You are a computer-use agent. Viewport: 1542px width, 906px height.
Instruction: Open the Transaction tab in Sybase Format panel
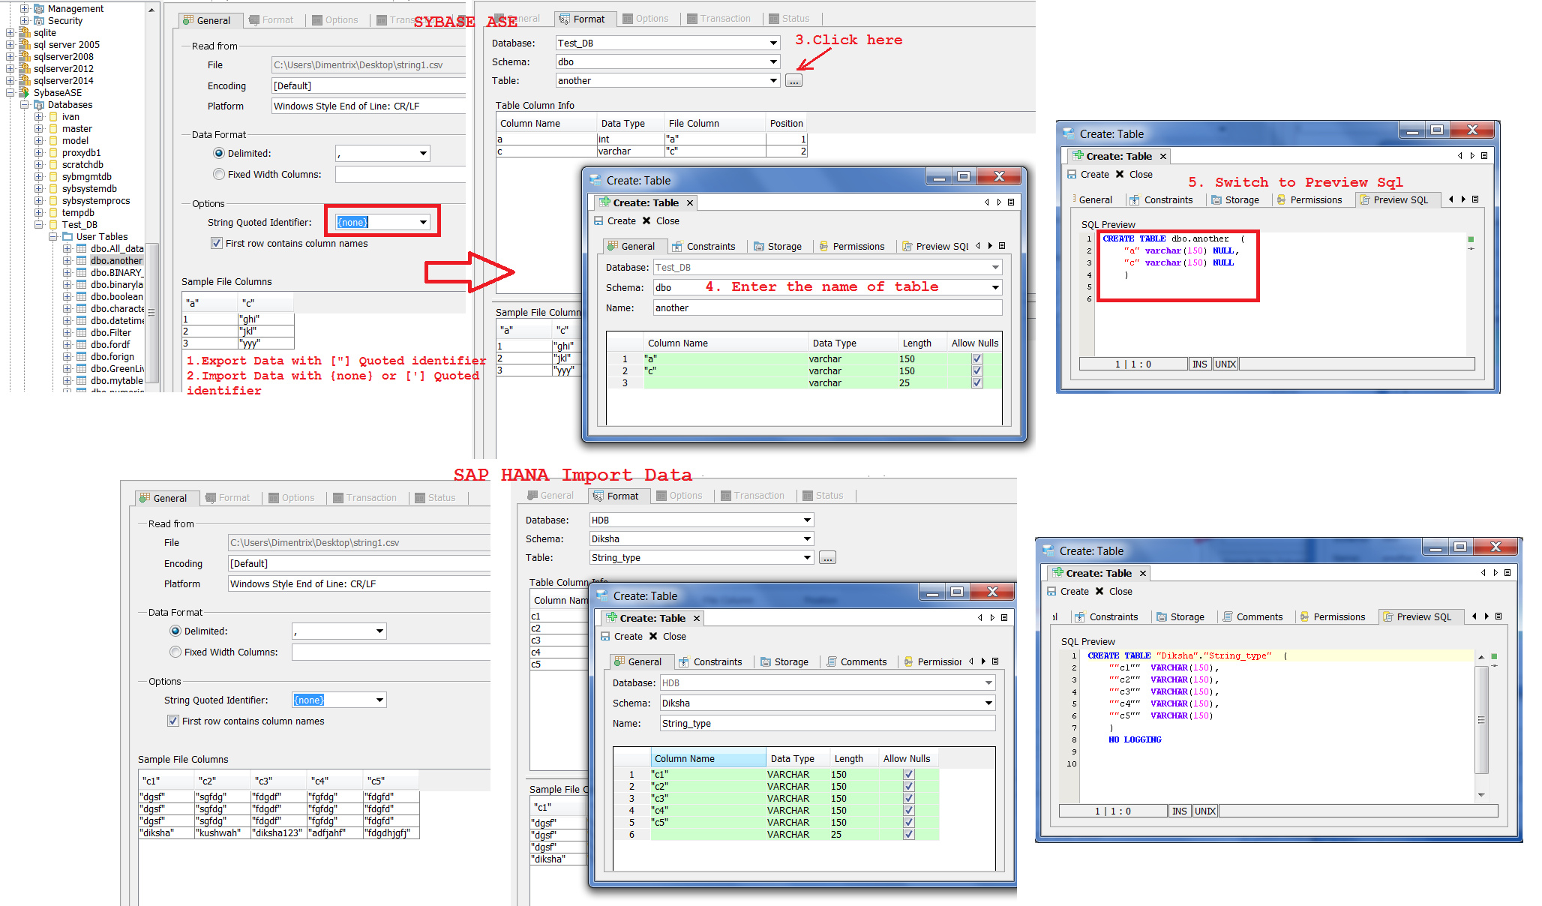718,19
